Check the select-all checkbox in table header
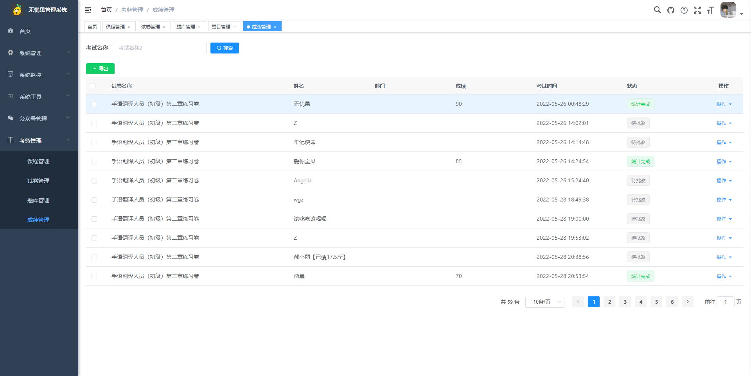 (93, 86)
